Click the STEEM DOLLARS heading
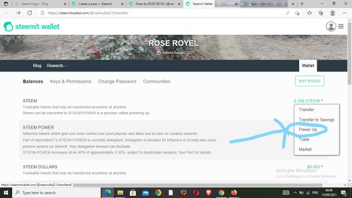Screen dimensions: 352x198 (40, 167)
